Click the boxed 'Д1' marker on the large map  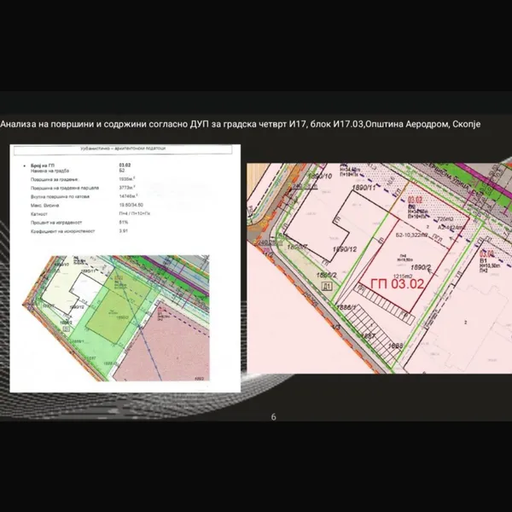coord(327,287)
